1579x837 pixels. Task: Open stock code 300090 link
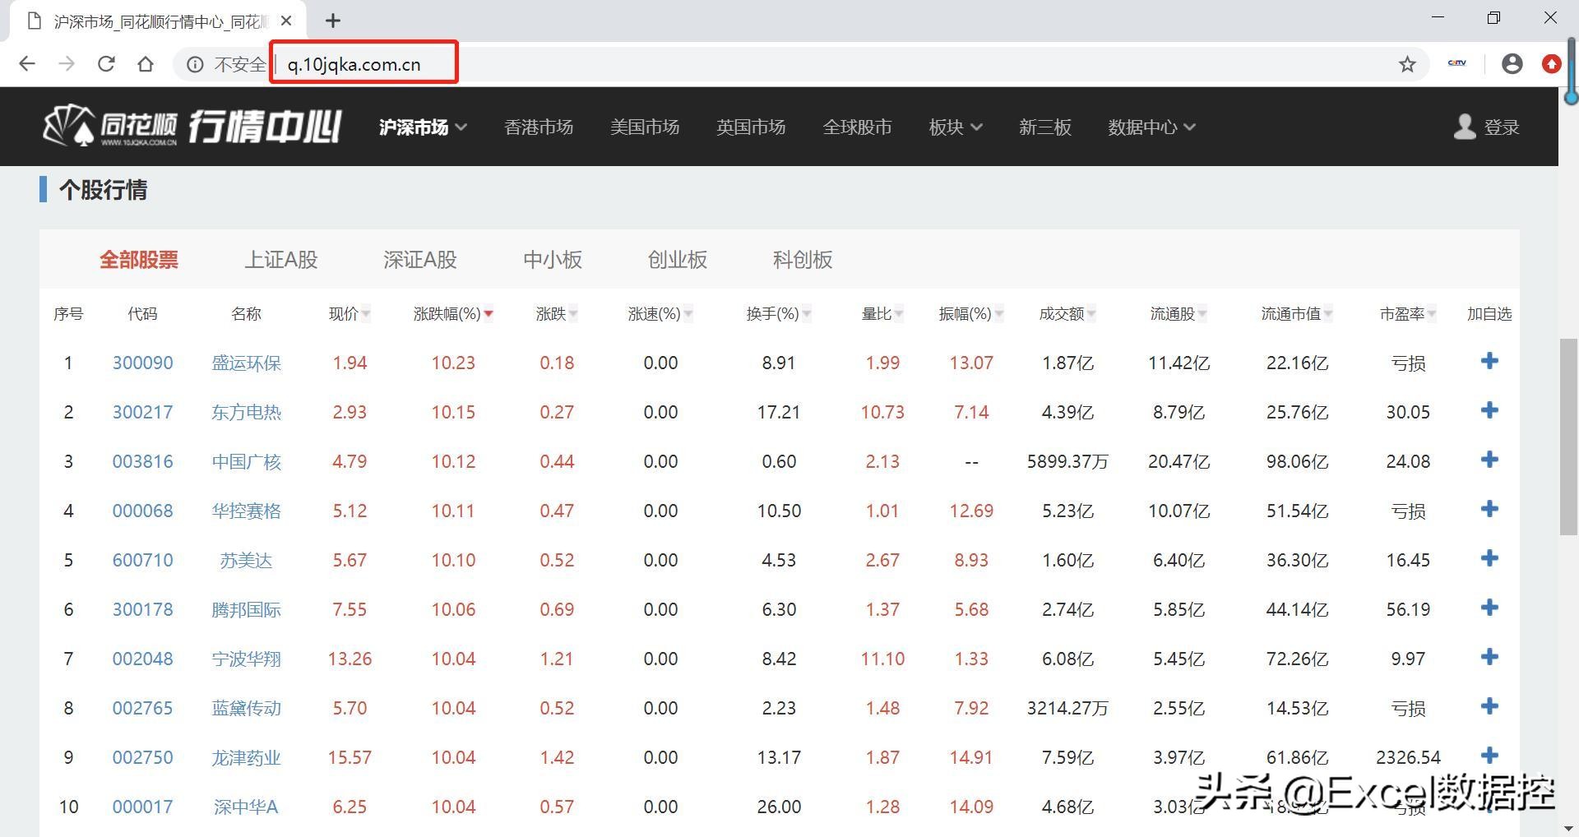tap(142, 363)
